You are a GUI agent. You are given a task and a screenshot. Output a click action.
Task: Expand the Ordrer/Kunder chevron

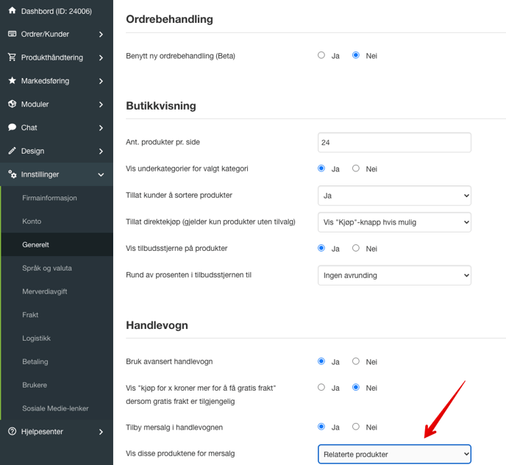(101, 35)
